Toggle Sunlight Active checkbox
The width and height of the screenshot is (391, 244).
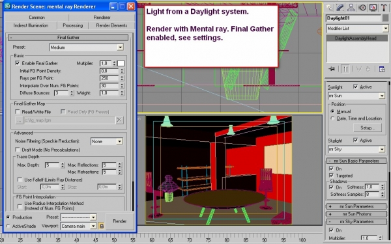pos(355,87)
